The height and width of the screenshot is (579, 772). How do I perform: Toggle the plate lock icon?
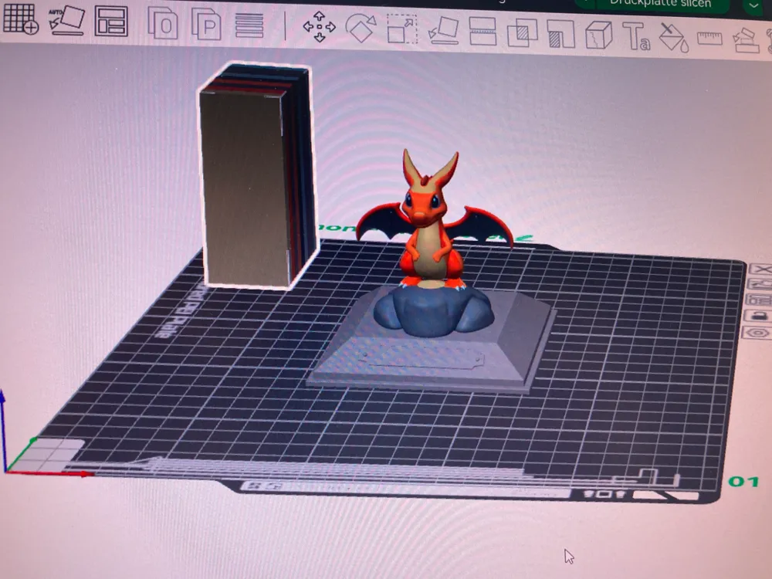pyautogui.click(x=759, y=316)
